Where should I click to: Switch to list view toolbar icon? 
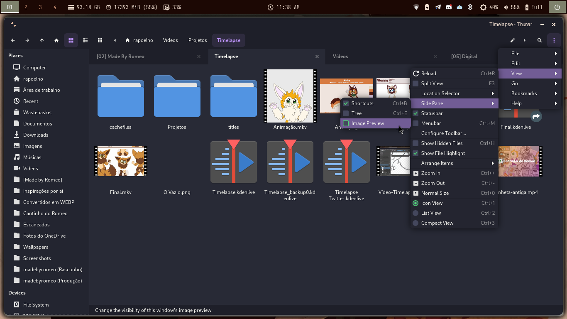point(86,40)
